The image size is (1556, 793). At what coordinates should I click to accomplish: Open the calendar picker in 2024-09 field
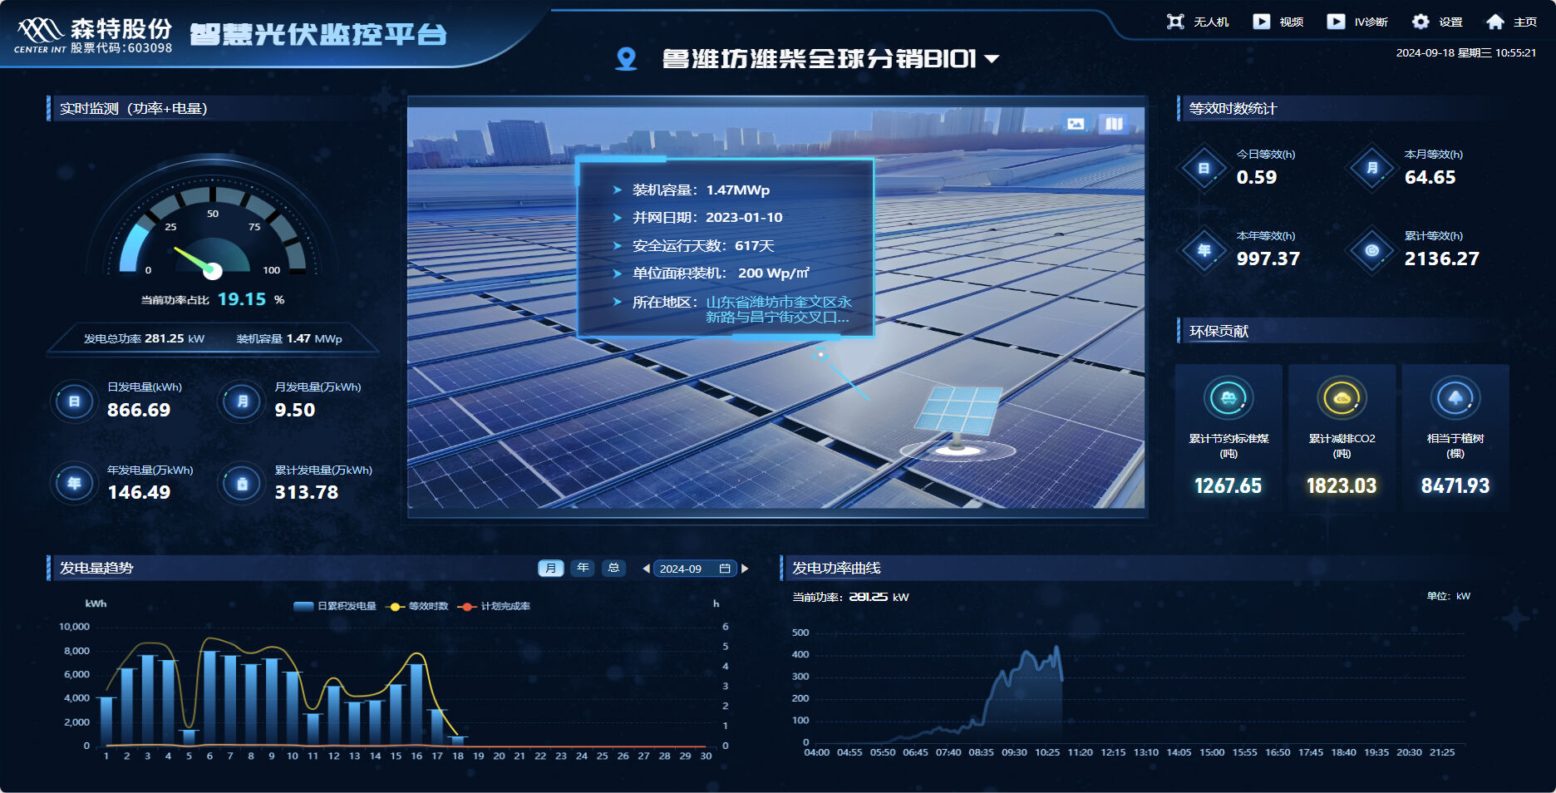tap(725, 569)
